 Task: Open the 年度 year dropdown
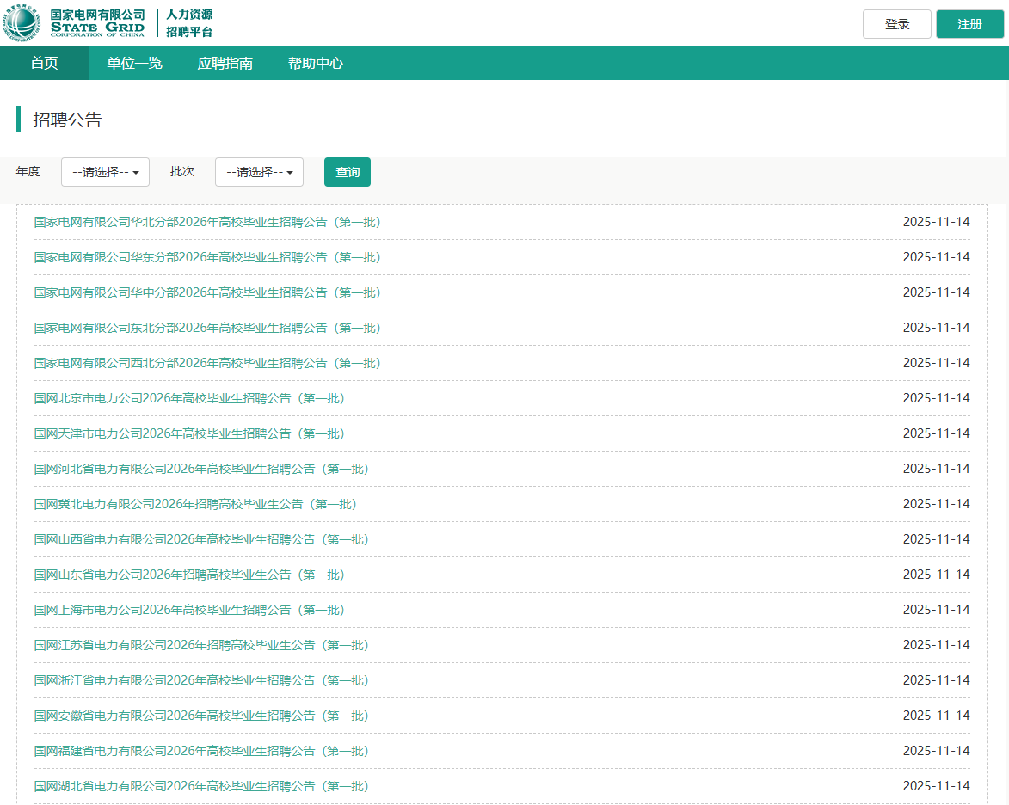(105, 172)
